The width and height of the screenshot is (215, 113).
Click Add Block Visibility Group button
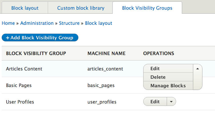40,37
